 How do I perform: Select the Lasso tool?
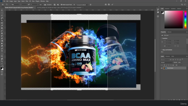(x=2, y=15)
